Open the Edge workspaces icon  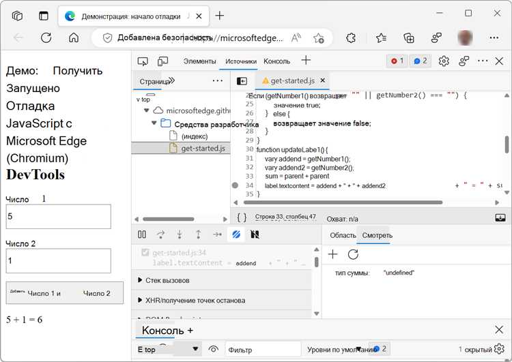point(17,16)
